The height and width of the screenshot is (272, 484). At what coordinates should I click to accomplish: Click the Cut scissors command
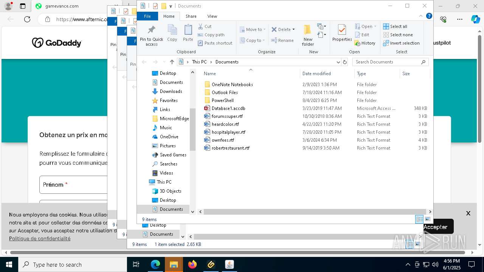pos(205,26)
